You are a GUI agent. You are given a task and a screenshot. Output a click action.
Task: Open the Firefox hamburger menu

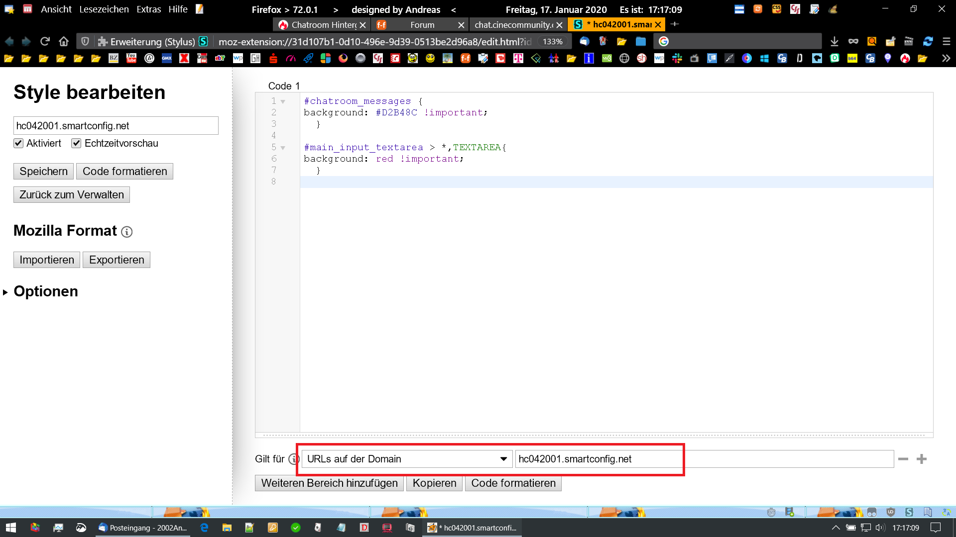947,41
